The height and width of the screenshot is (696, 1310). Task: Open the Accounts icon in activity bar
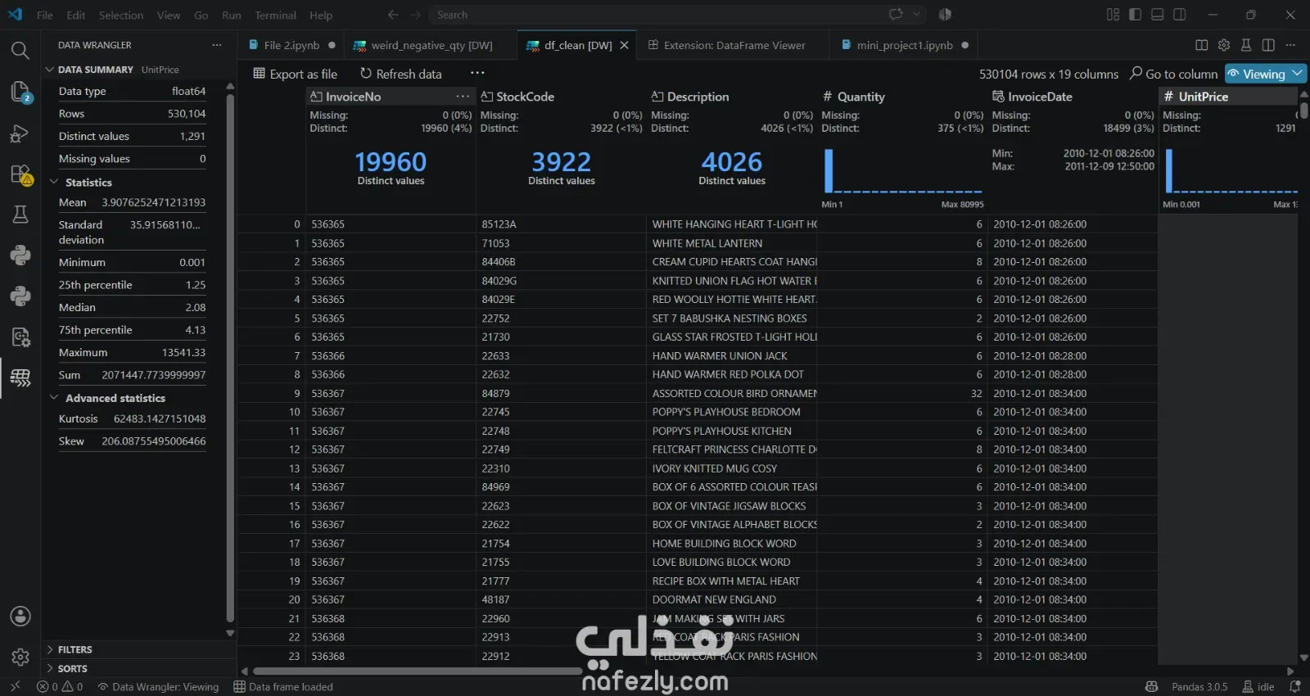[20, 616]
